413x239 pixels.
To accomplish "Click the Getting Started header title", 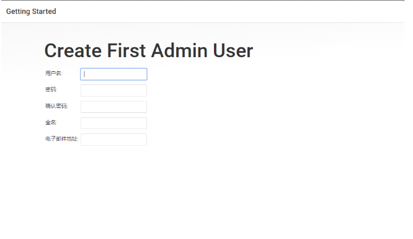I will click(x=31, y=12).
